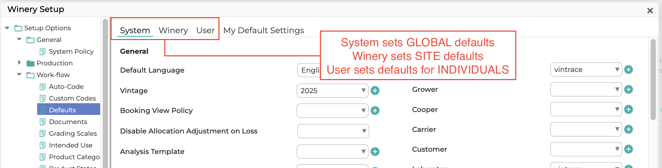This screenshot has height=168, width=662.
Task: Collapse the Setup Options tree node
Action: coord(7,28)
